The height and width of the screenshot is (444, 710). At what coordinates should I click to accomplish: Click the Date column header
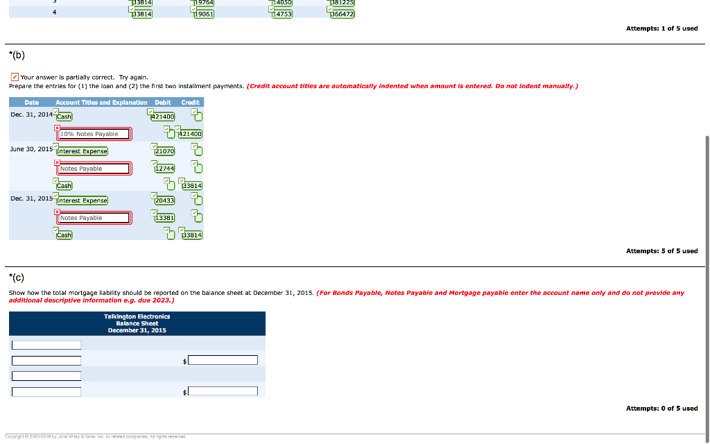[32, 103]
